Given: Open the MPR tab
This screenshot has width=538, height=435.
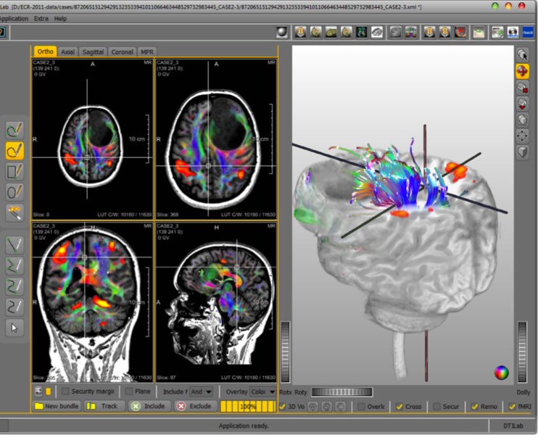Looking at the screenshot, I should point(147,52).
